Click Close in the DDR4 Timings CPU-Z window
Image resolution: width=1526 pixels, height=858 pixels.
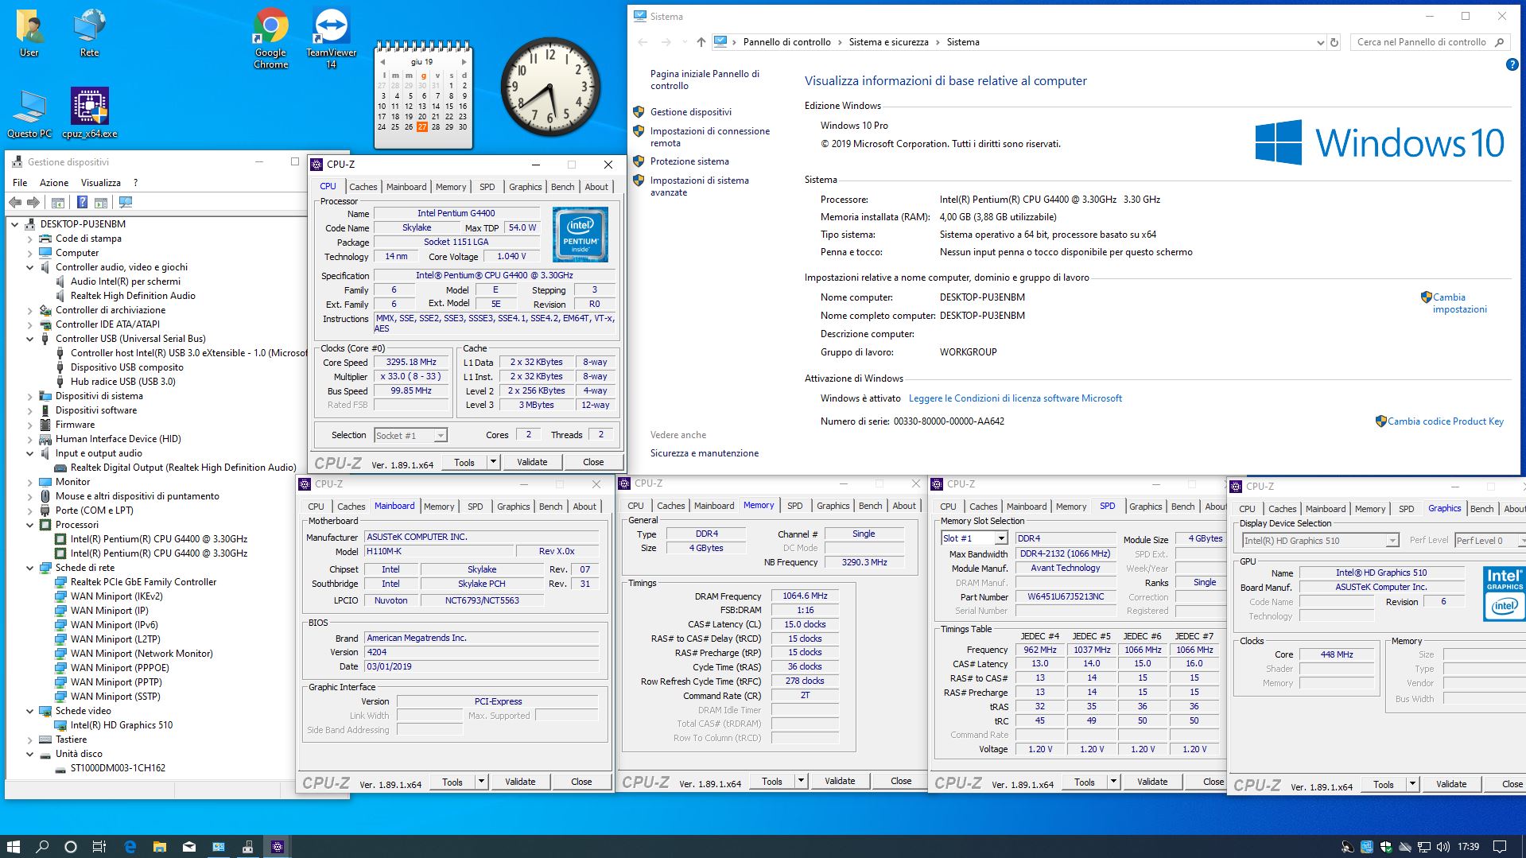pyautogui.click(x=901, y=781)
